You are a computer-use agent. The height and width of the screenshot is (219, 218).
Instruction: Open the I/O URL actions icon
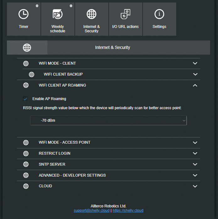(125, 14)
